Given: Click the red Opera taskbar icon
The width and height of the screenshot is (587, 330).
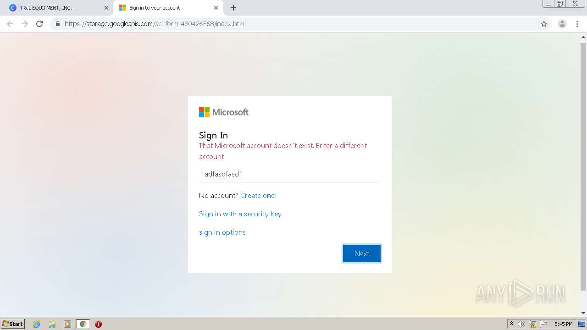Looking at the screenshot, I should coord(98,324).
